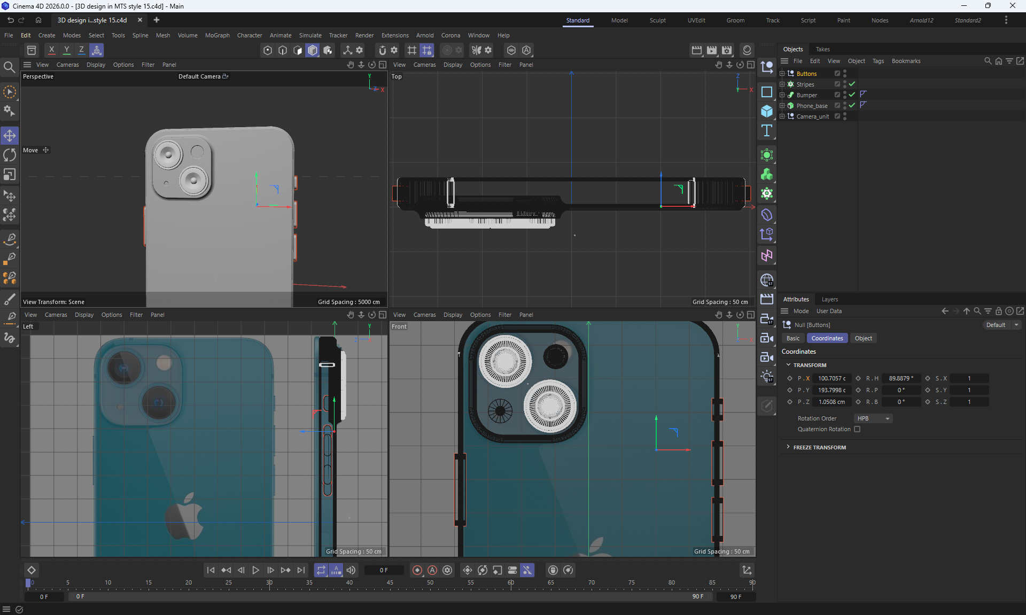Open the Rotation Order HPB dropdown
Image resolution: width=1026 pixels, height=615 pixels.
click(873, 418)
